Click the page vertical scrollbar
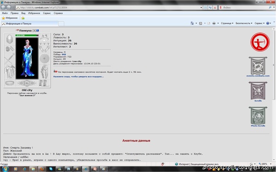 (274, 95)
